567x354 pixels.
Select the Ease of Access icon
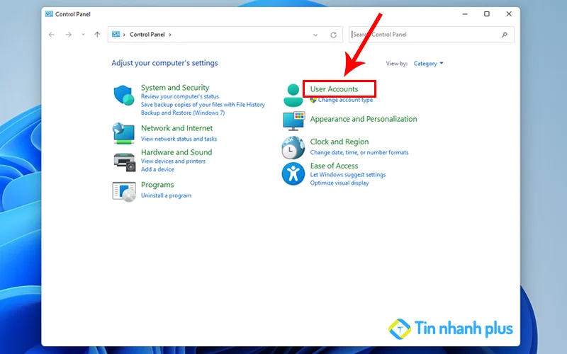[293, 173]
